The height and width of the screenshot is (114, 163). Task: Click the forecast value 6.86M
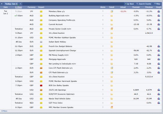136,90
